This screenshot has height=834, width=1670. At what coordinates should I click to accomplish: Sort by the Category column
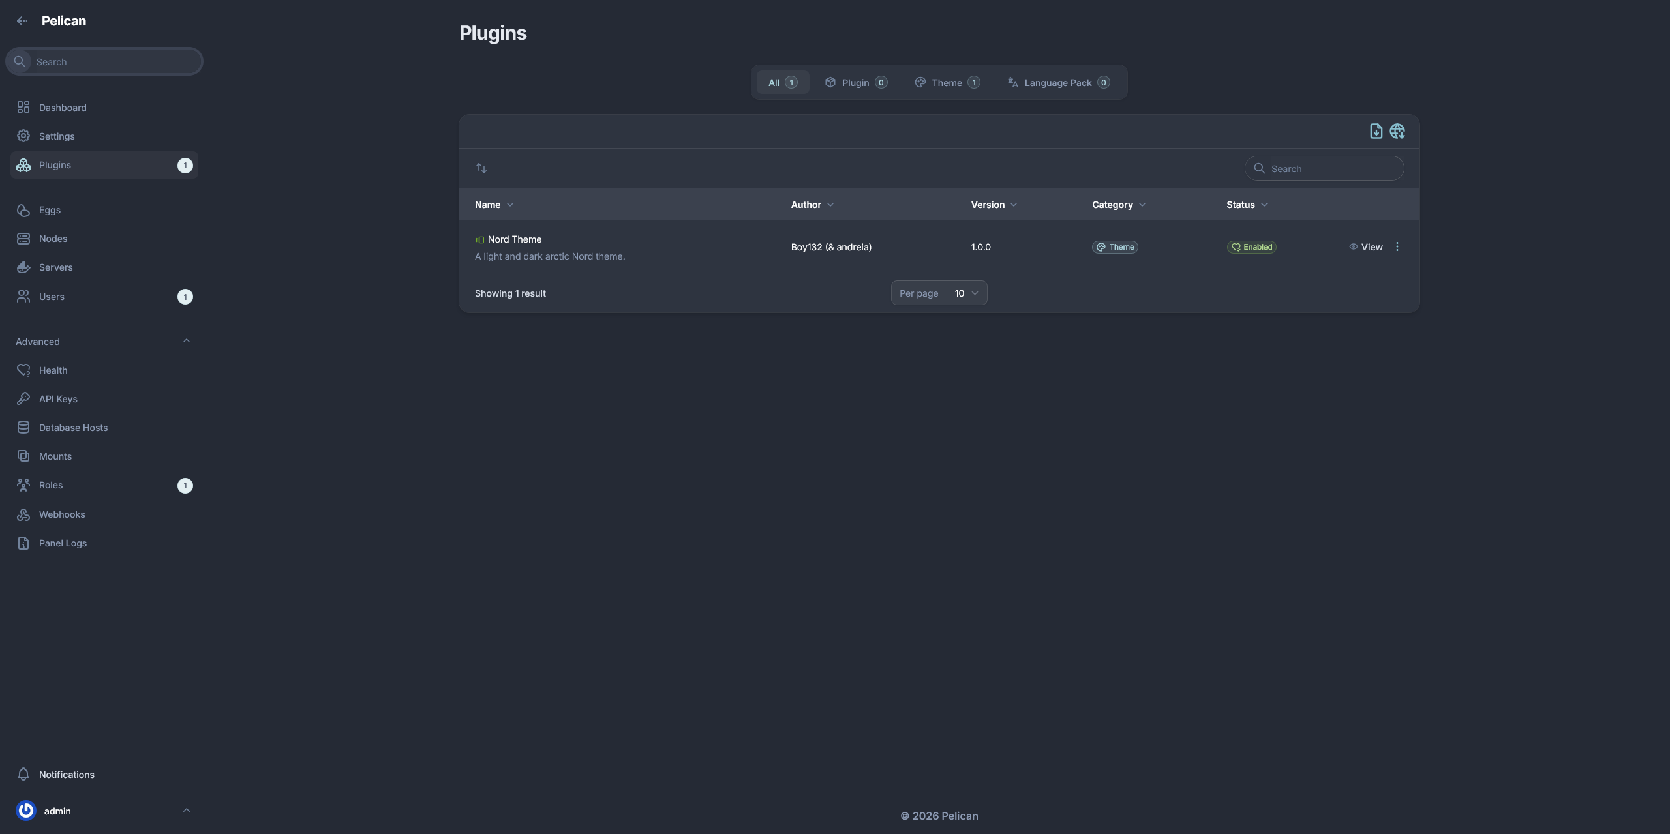(x=1119, y=205)
